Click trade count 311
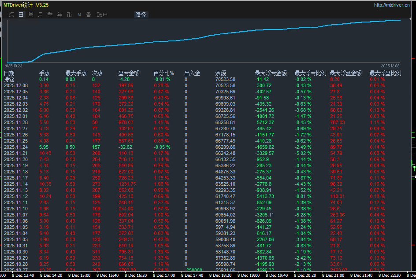 [97, 252]
